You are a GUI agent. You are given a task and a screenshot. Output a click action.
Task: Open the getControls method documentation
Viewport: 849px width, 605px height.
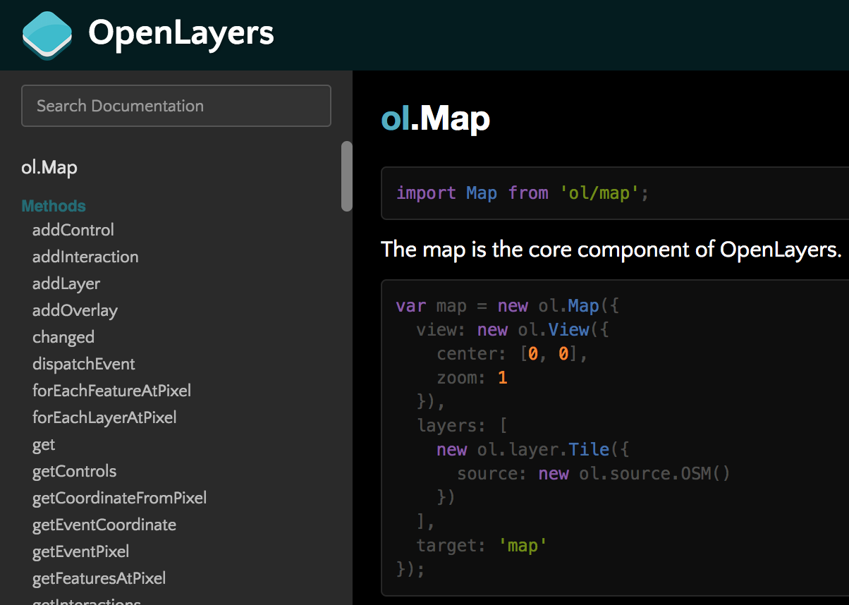pyautogui.click(x=74, y=471)
